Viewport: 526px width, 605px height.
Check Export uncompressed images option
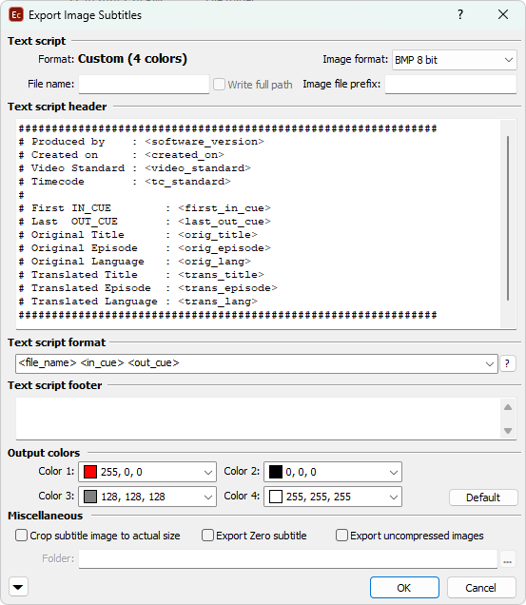click(341, 536)
